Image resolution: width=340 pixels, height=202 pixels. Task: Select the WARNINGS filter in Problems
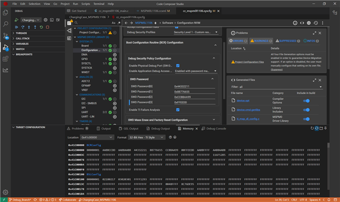click(261, 41)
